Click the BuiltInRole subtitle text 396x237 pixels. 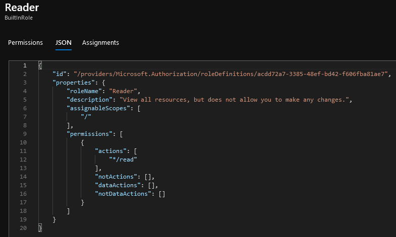click(19, 18)
